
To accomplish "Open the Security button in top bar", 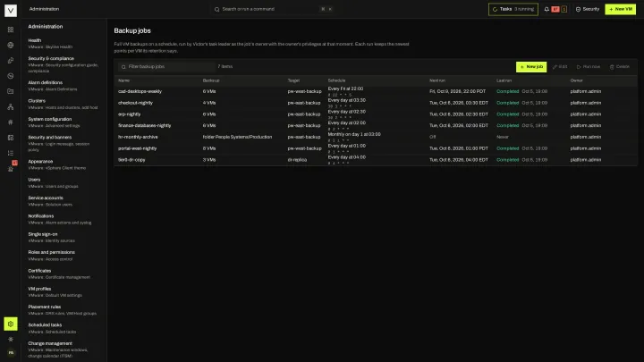I will click(588, 9).
